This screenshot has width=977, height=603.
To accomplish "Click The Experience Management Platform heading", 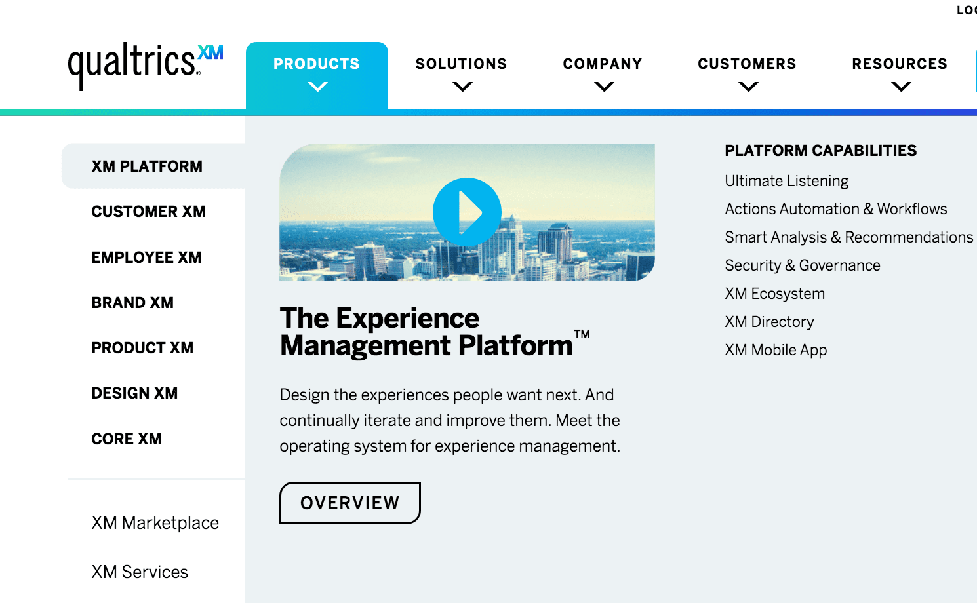I will click(x=435, y=332).
